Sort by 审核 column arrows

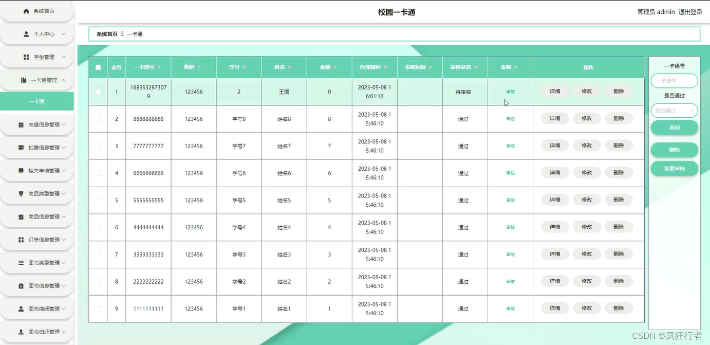pyautogui.click(x=515, y=67)
